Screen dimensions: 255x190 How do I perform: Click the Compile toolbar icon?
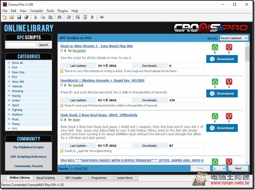click(x=78, y=17)
